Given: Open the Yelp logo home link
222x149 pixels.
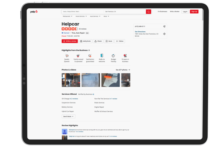Looking at the screenshot, I should tap(34, 11).
